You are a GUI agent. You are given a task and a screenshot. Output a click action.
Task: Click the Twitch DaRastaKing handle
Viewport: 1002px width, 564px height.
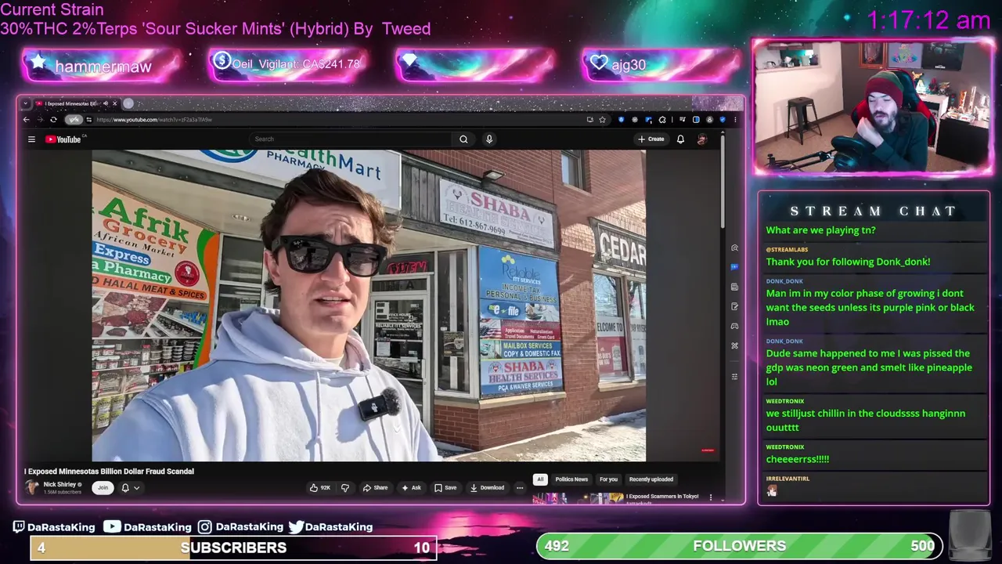54,527
